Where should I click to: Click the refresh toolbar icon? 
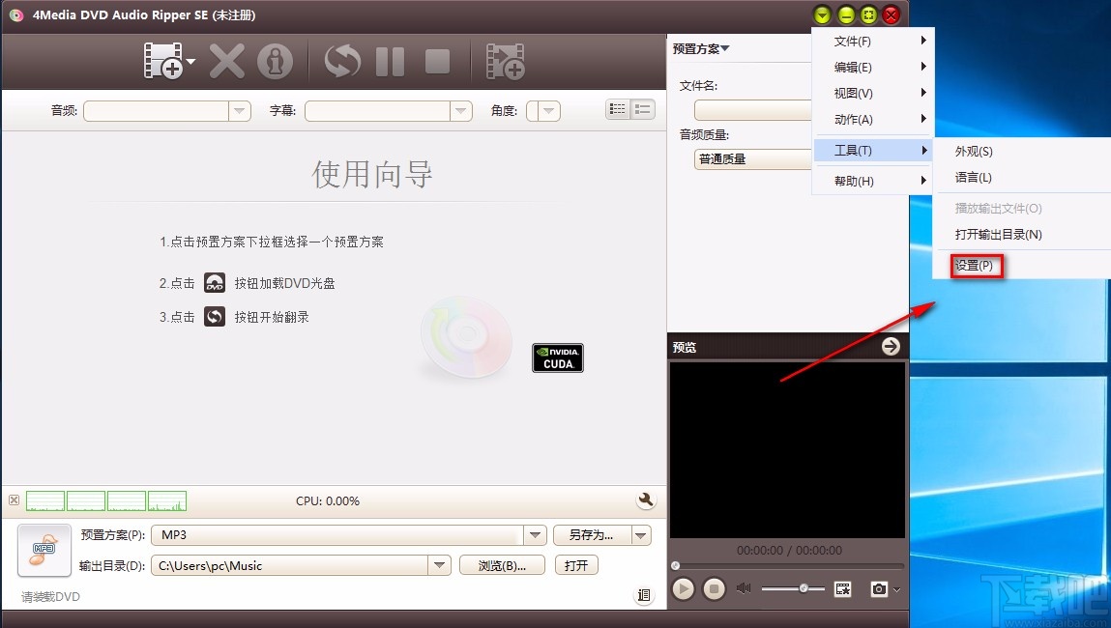coord(340,60)
